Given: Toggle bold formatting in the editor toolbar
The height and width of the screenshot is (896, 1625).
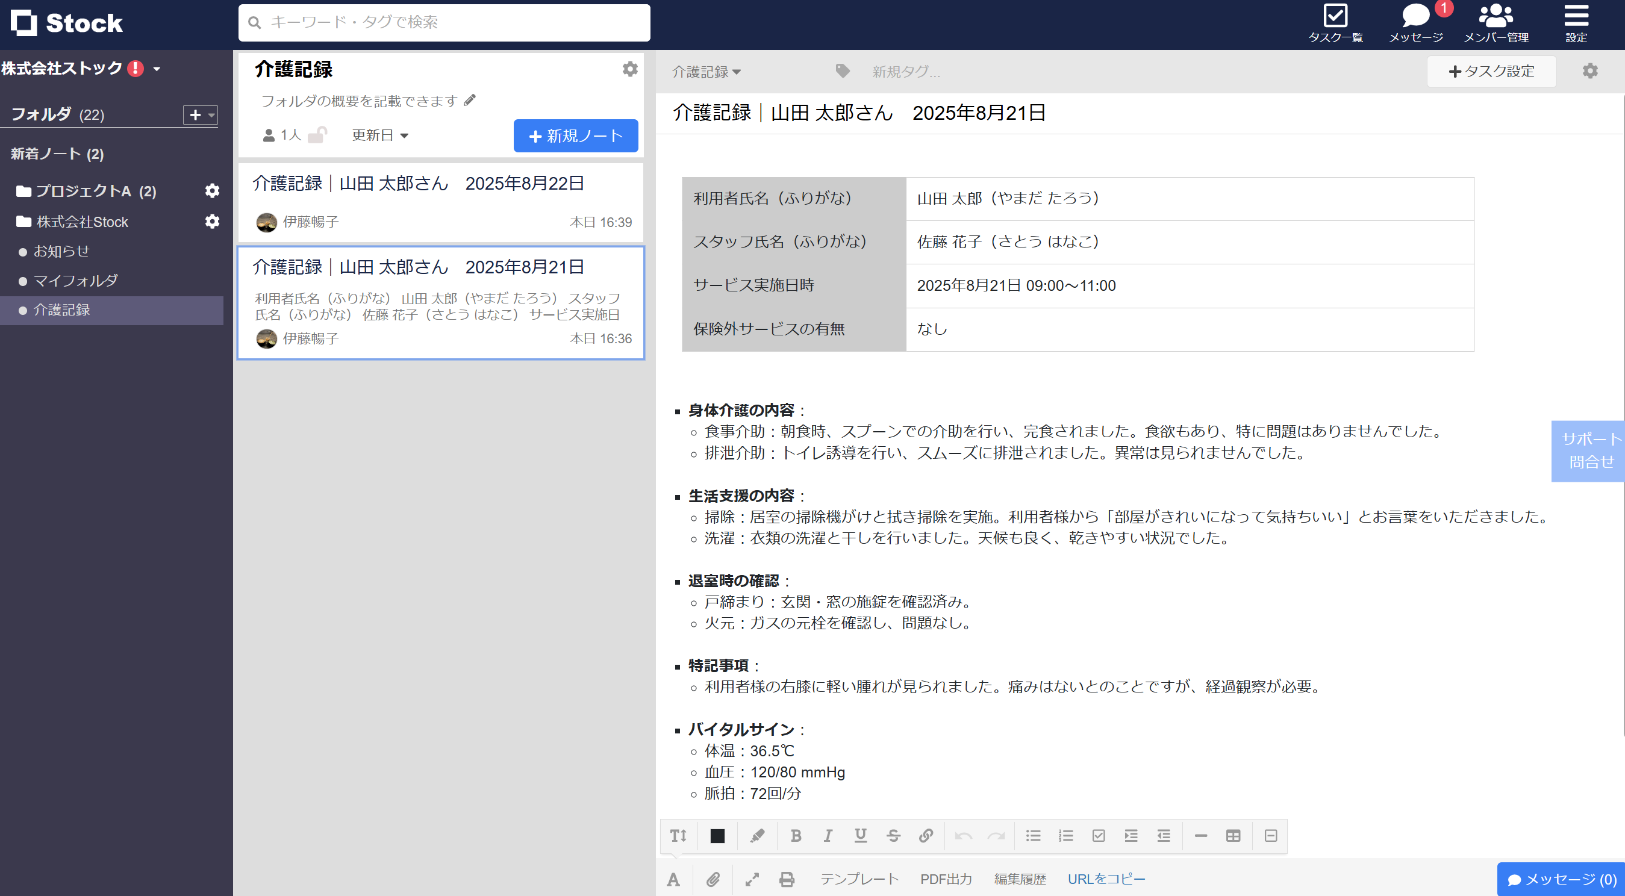Looking at the screenshot, I should 796,836.
